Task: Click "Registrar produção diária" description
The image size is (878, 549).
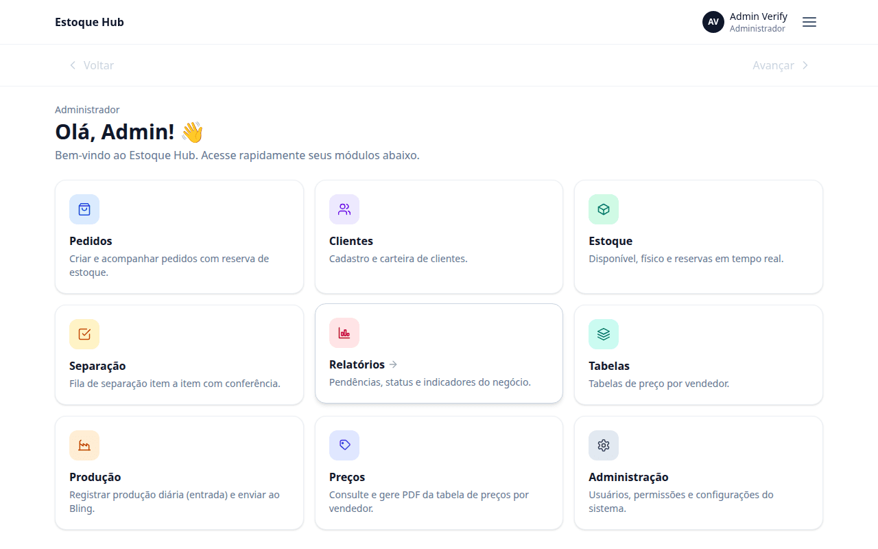Action: click(x=174, y=502)
